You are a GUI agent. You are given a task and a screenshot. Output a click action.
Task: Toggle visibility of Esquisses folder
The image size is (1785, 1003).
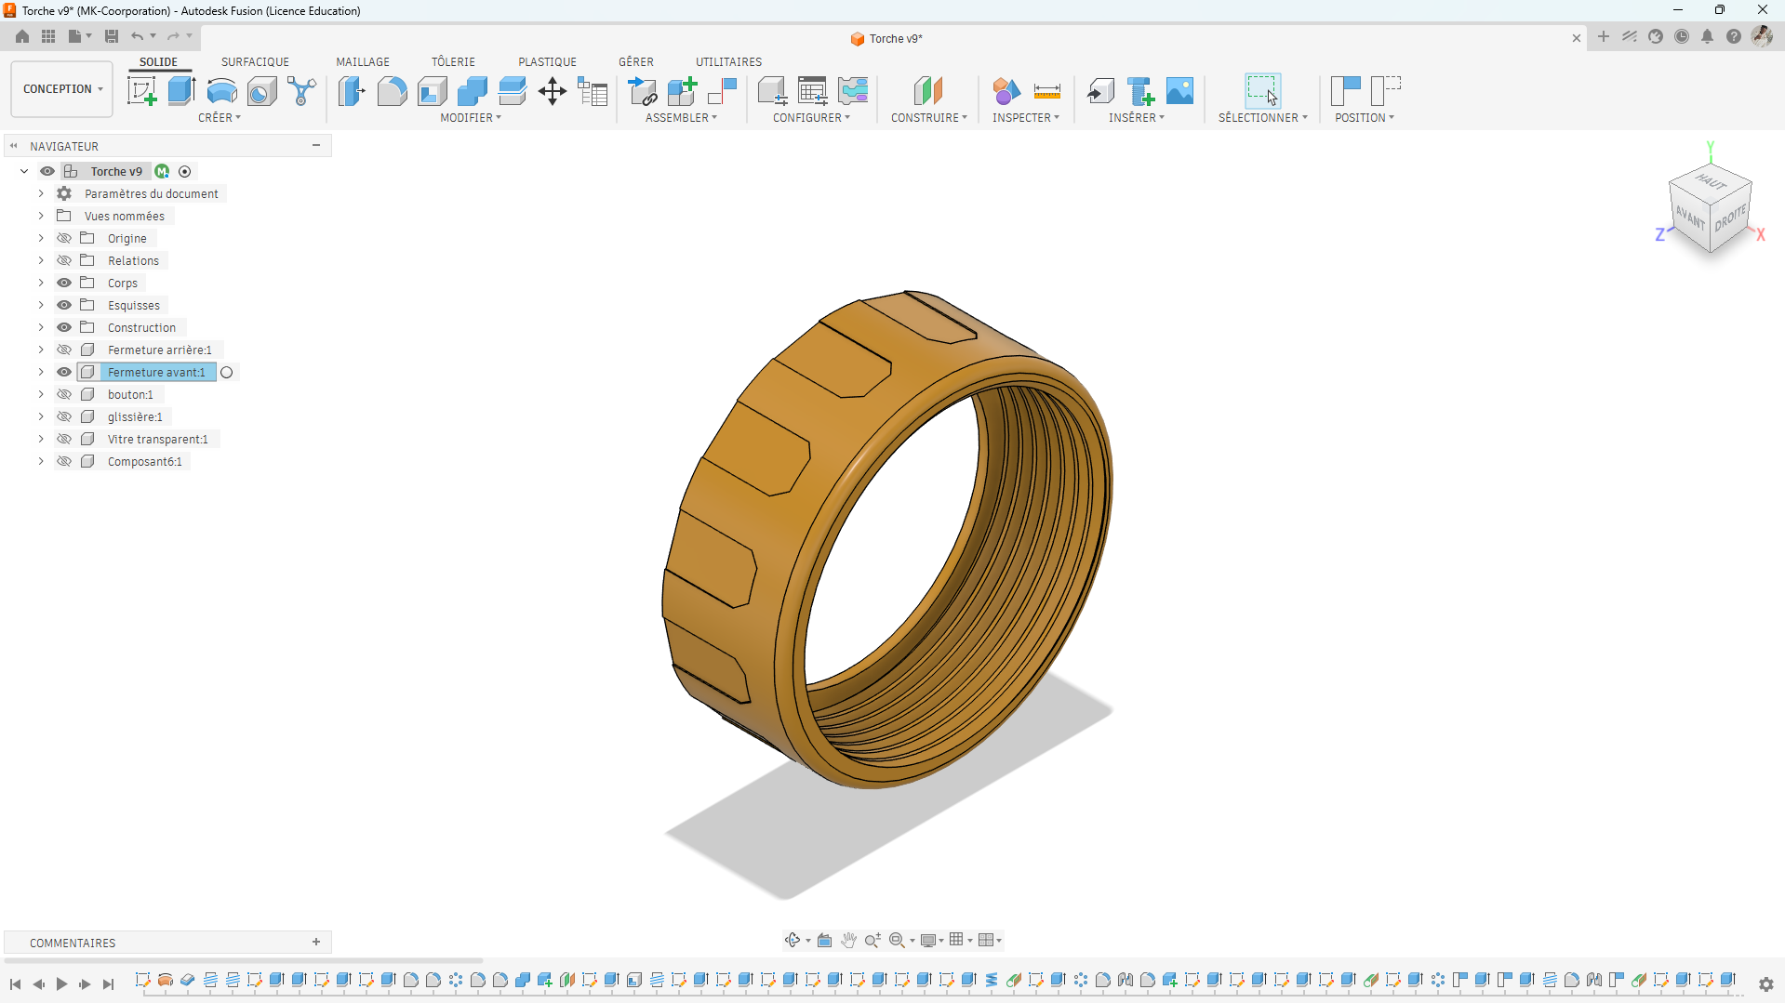64,305
